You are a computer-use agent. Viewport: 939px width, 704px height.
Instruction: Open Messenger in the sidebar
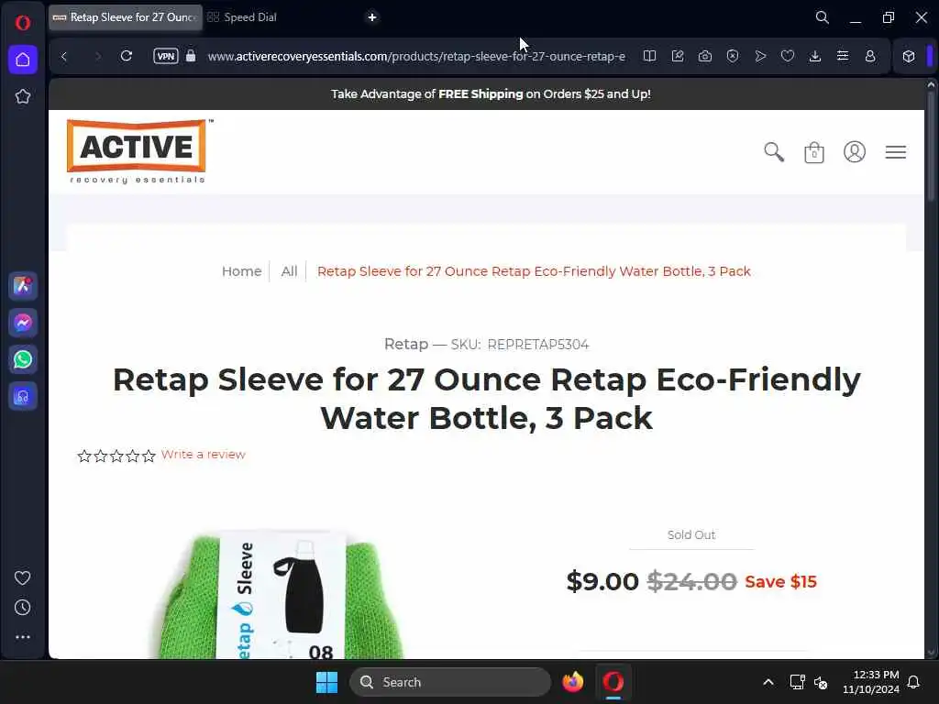[23, 323]
